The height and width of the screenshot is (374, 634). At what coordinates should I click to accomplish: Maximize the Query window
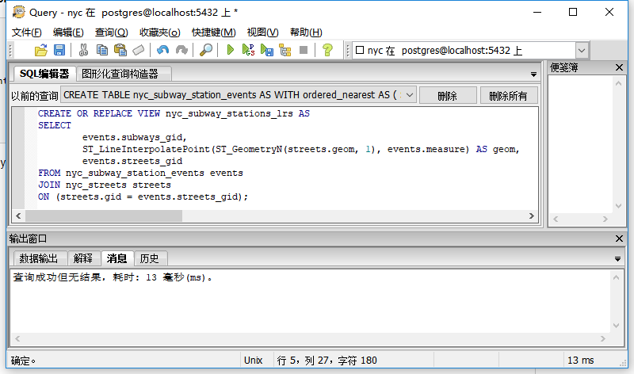tap(572, 12)
